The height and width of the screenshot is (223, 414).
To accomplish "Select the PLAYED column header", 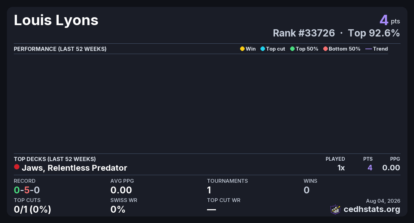I will (335, 159).
